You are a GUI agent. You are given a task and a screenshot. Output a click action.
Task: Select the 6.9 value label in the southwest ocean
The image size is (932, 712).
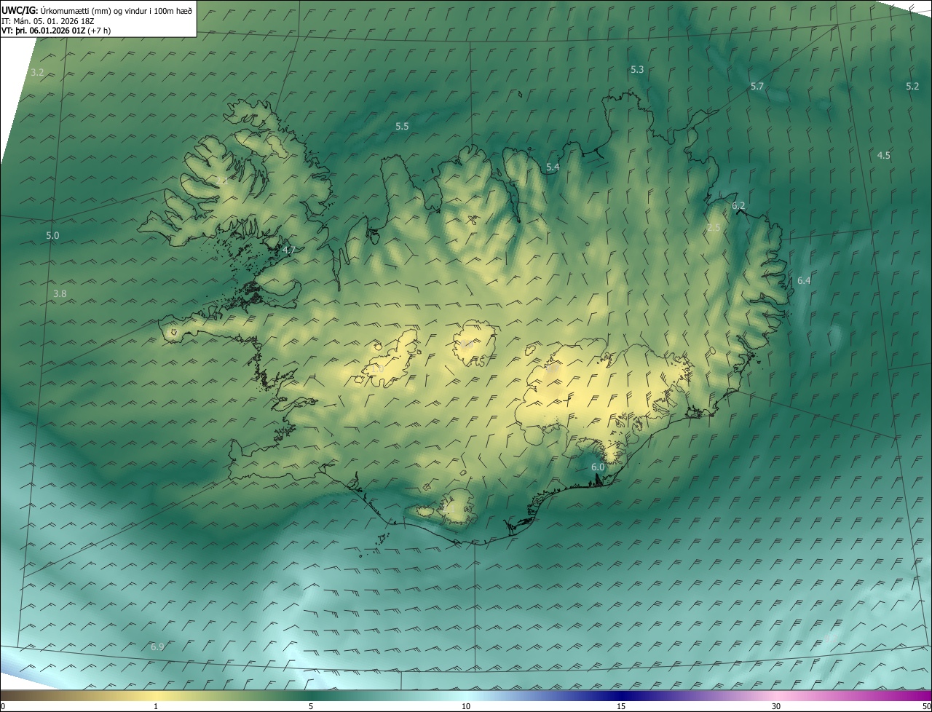coord(157,647)
